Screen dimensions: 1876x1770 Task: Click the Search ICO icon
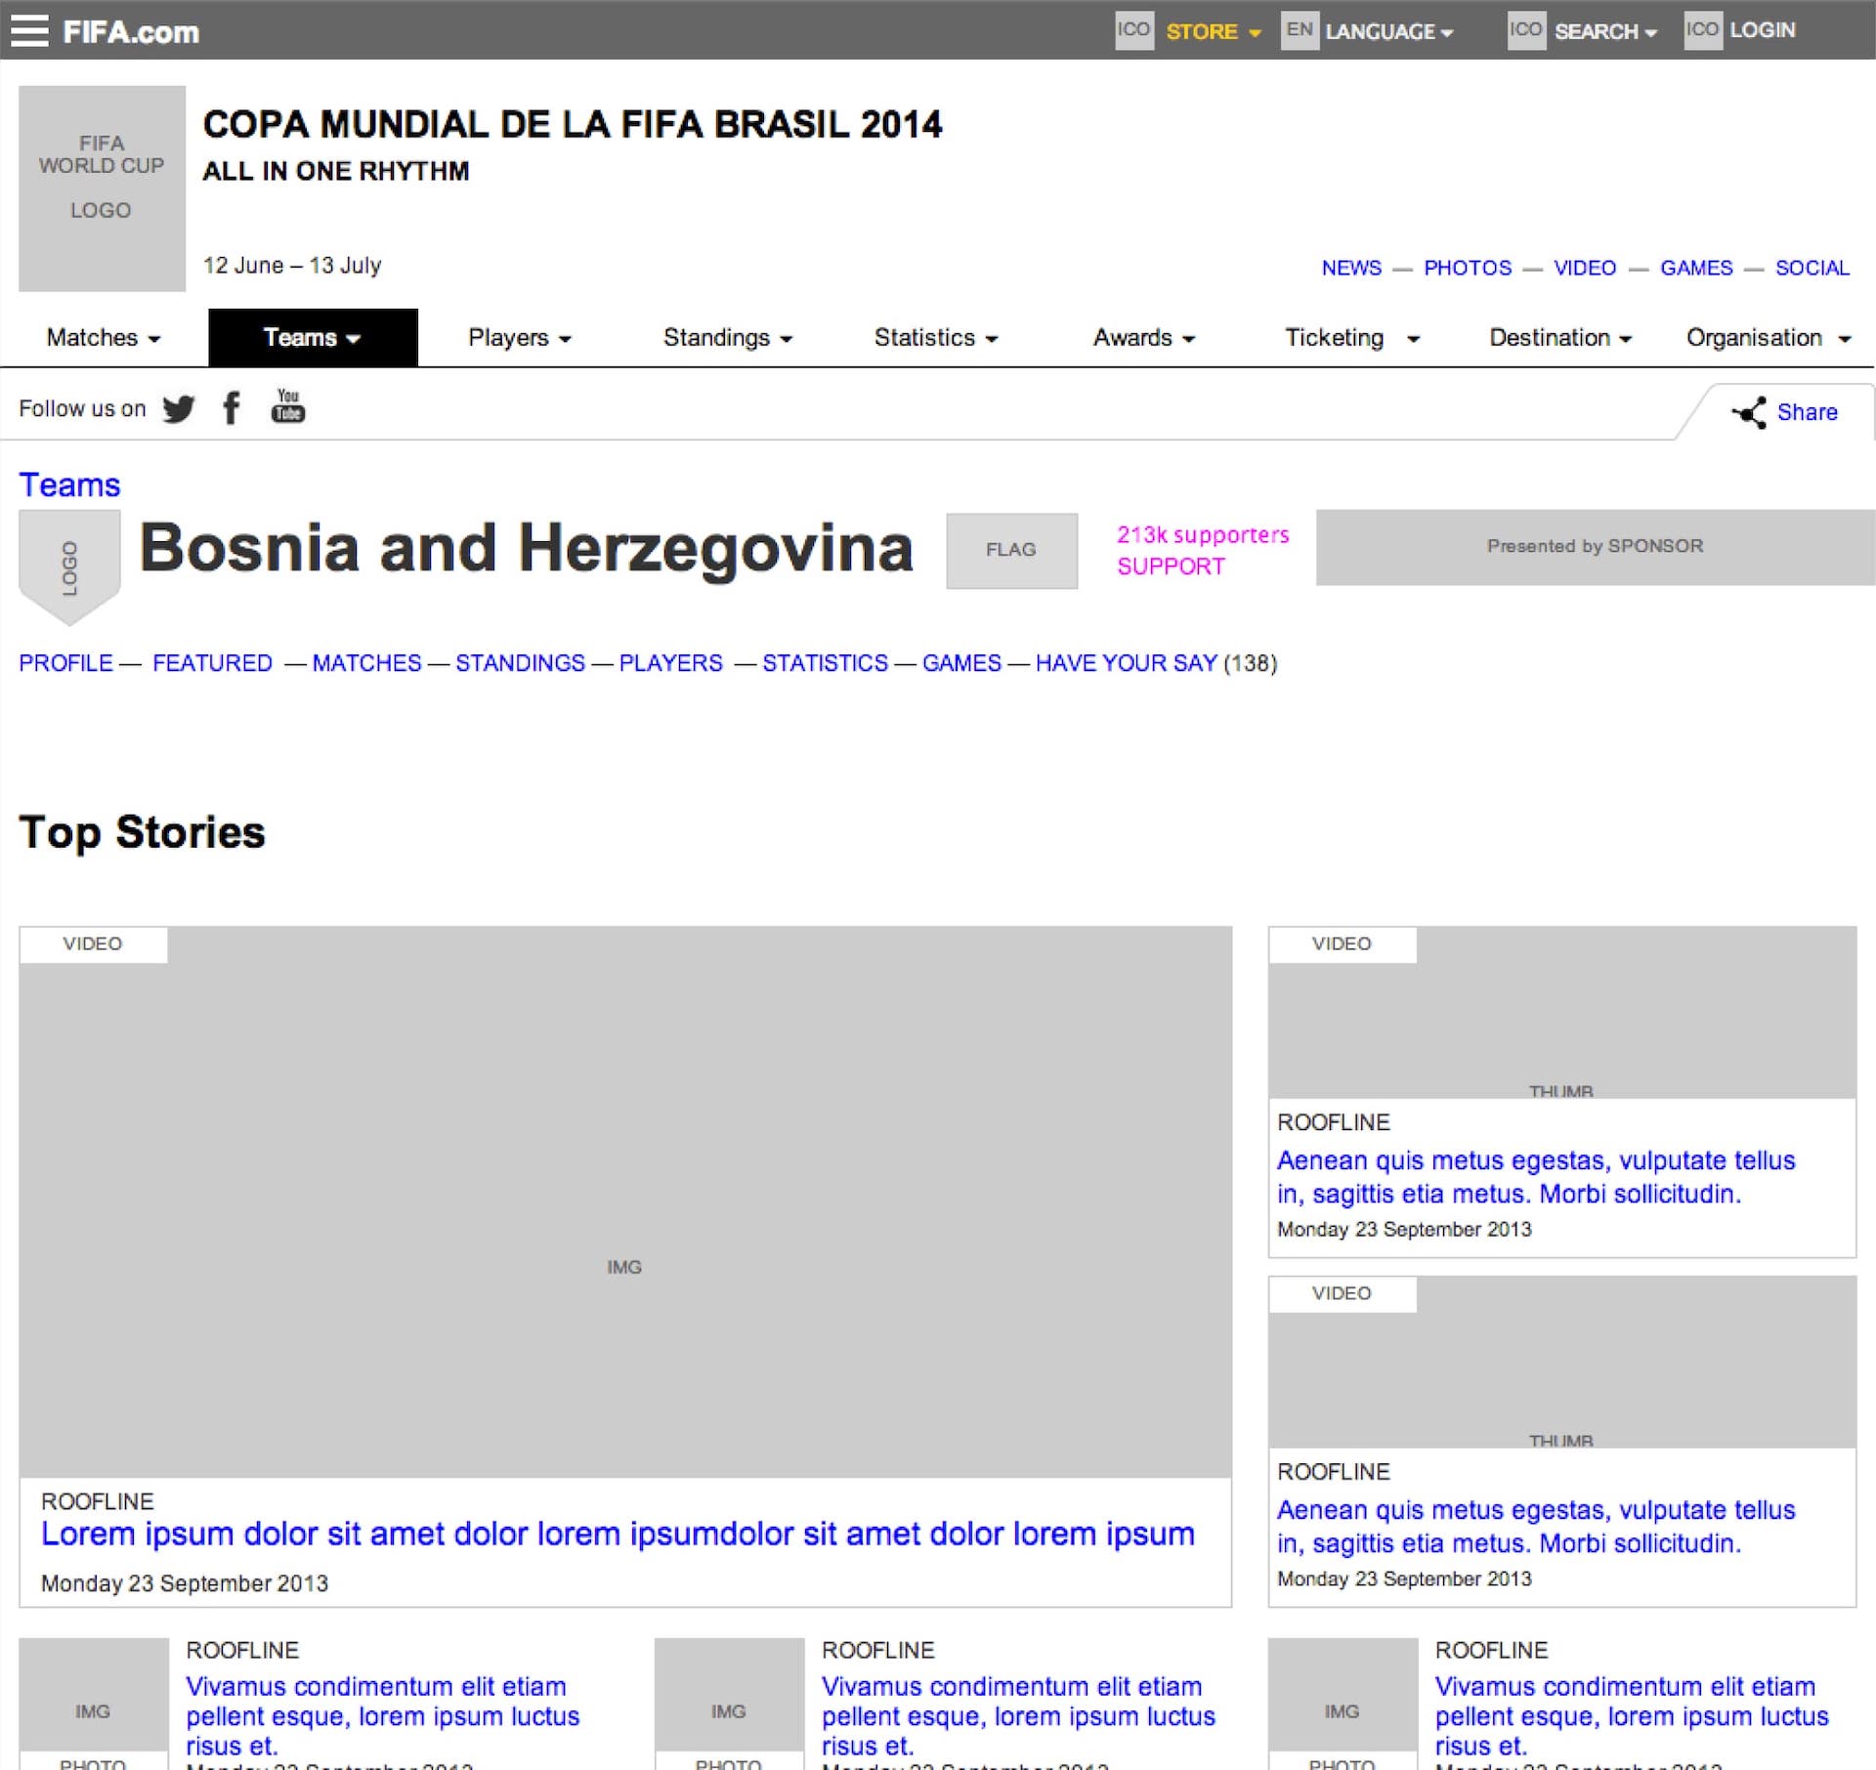(x=1526, y=29)
